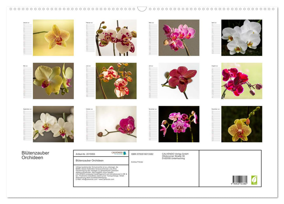
Task: Open the www.calvendo.com website link
Action: 107,180
